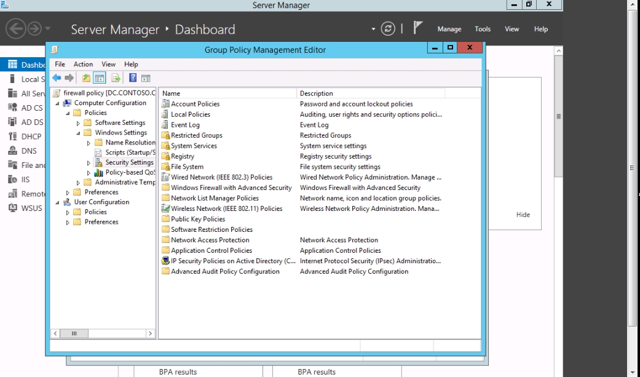Open DHCP in the Server Manager sidebar

pos(31,137)
